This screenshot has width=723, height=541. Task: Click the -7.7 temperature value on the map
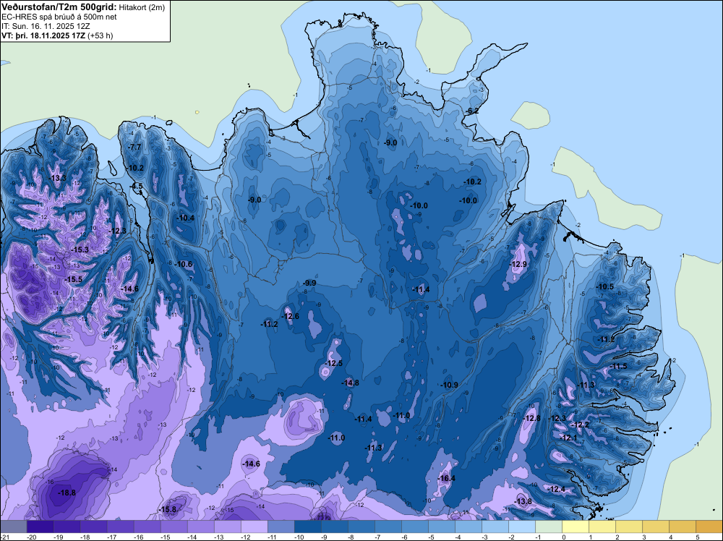coord(135,147)
